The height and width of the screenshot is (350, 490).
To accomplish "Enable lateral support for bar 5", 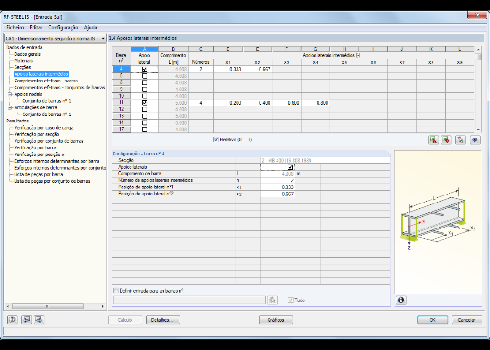I will pos(145,76).
